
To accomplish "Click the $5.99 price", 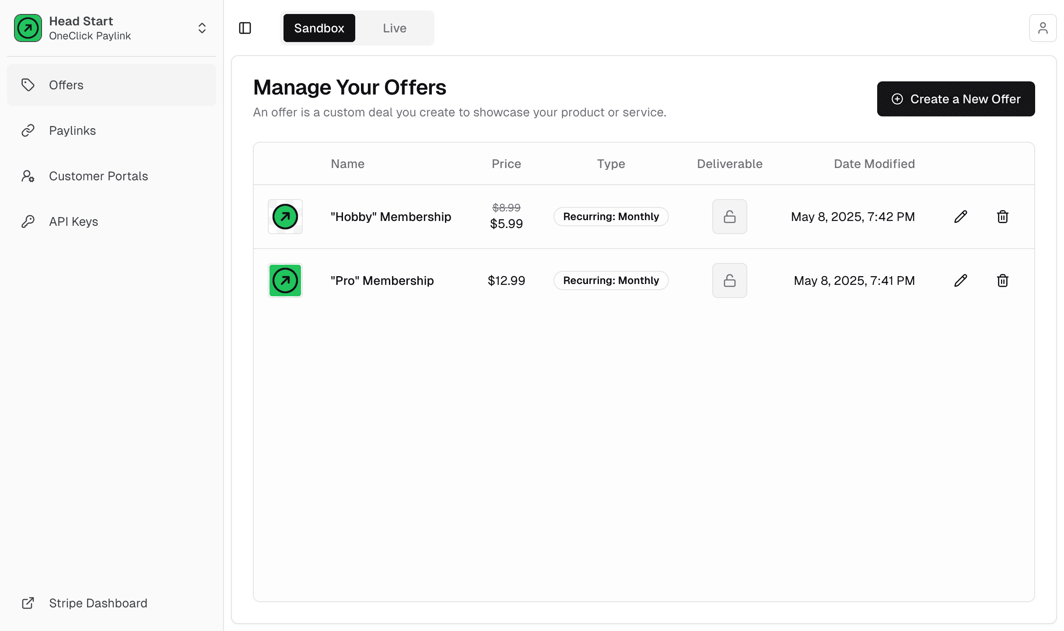I will 506,224.
